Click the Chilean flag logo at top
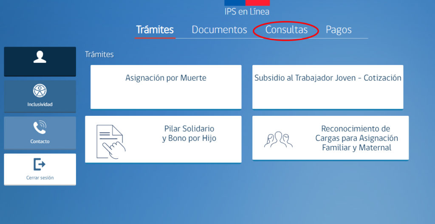The width and height of the screenshot is (435, 224). point(247,3)
